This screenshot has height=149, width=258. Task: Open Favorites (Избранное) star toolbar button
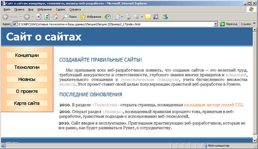click(x=91, y=17)
